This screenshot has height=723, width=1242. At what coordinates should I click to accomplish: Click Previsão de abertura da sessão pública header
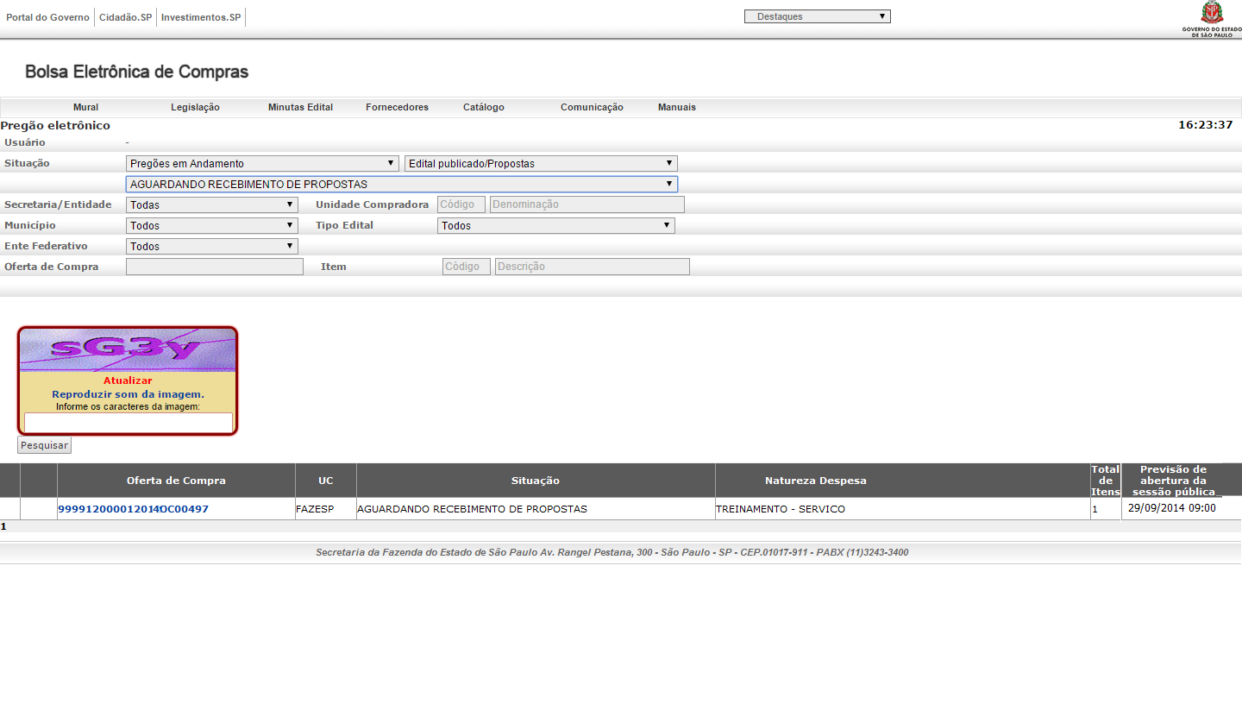click(x=1173, y=481)
